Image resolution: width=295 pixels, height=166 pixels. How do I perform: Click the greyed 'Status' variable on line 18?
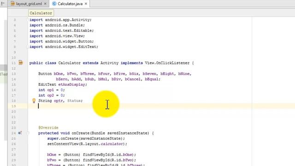[74, 101]
